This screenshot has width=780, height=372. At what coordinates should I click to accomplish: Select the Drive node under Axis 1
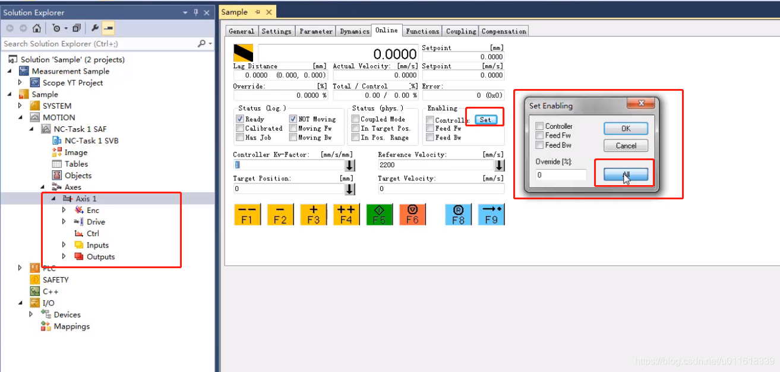[x=96, y=222]
